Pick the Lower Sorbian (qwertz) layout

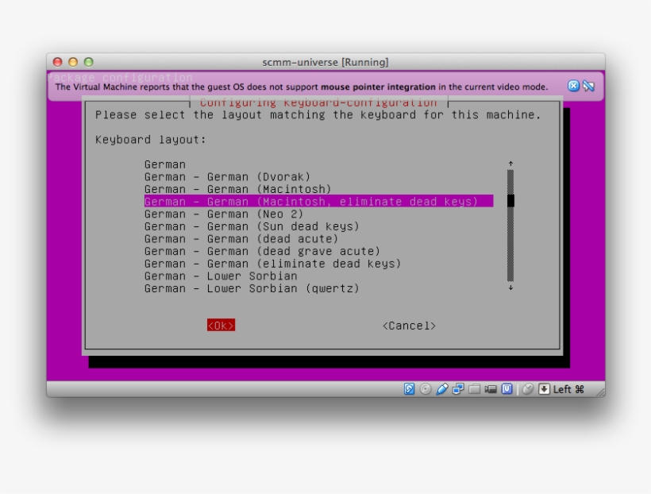pyautogui.click(x=252, y=288)
